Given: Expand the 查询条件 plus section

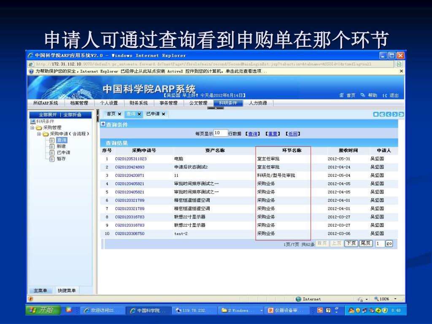Looking at the screenshot, I should (103, 124).
